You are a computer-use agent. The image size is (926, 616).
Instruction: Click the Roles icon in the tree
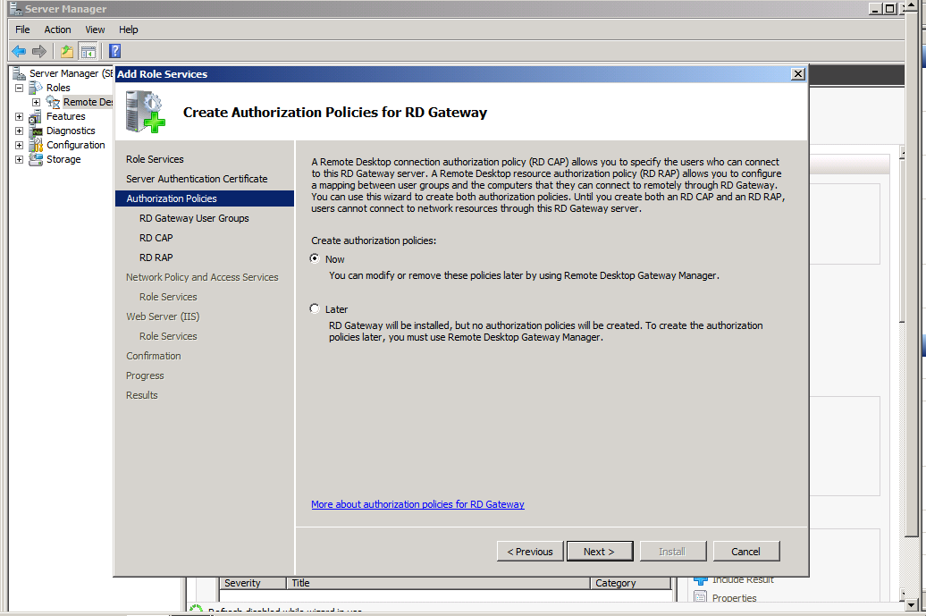point(36,88)
